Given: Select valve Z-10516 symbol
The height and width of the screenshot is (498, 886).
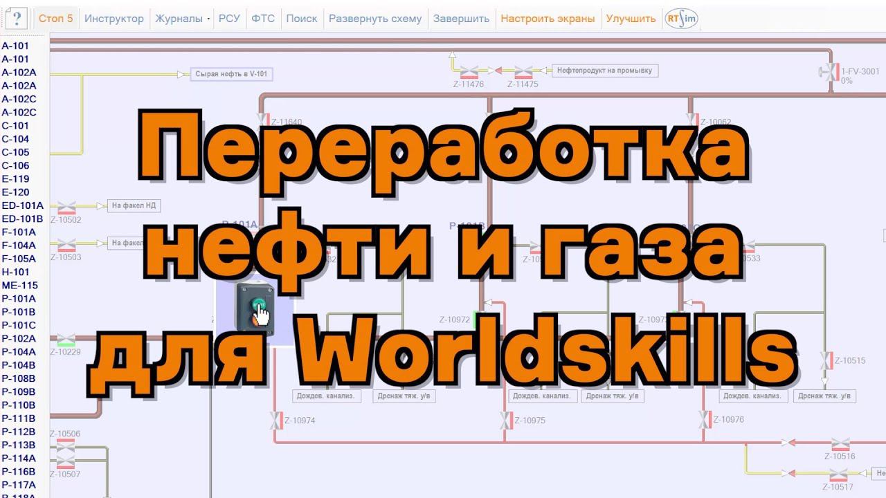Looking at the screenshot, I should (840, 443).
